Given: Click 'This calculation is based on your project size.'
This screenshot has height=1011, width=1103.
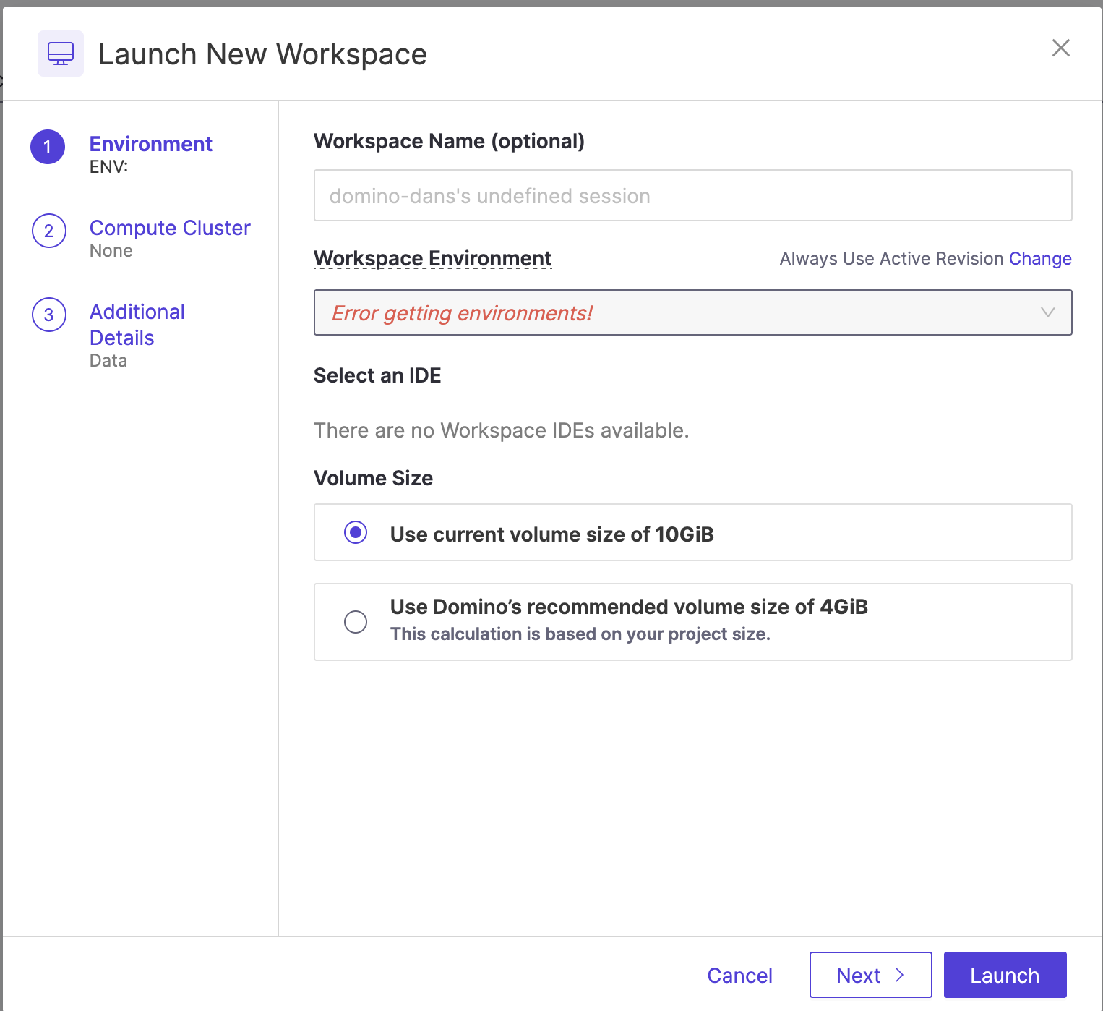Looking at the screenshot, I should pyautogui.click(x=580, y=634).
